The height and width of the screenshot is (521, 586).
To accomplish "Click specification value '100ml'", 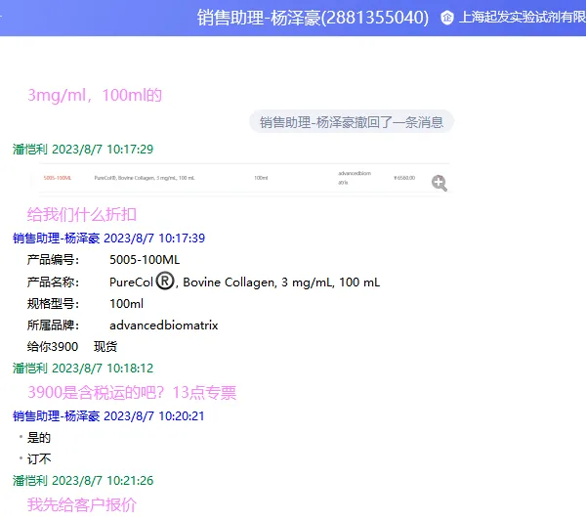I will pos(126,303).
